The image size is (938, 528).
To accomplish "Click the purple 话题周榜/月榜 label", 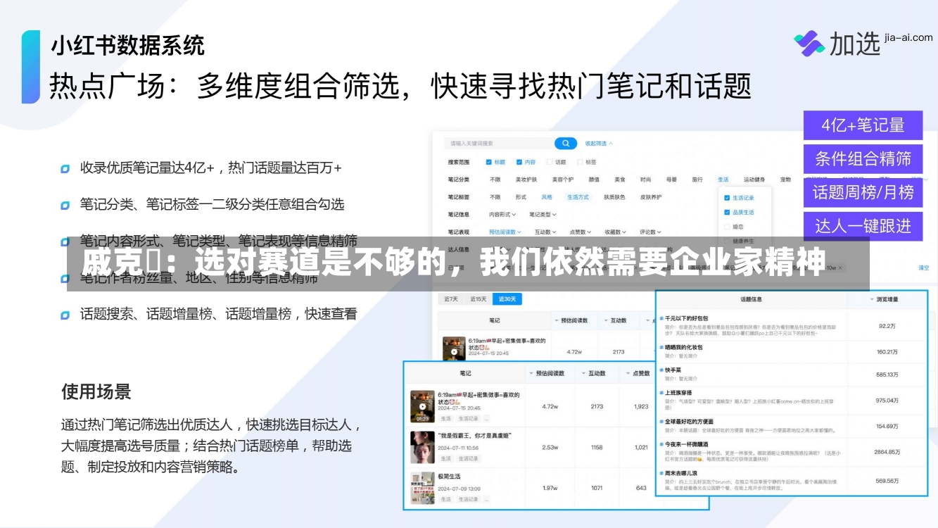I will [x=863, y=191].
